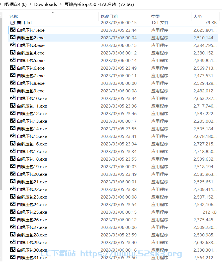The width and height of the screenshot is (222, 262).
Task: Select file name 自解压包24.exe
Action: pyautogui.click(x=32, y=204)
